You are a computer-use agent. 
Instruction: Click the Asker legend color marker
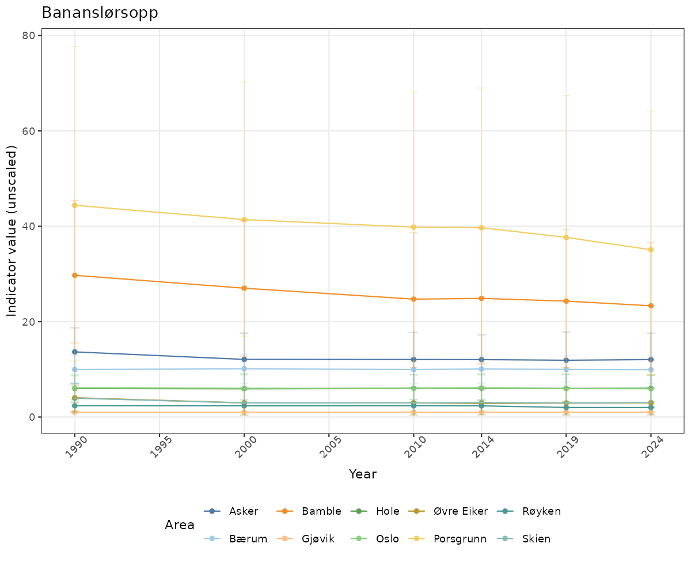click(x=212, y=511)
